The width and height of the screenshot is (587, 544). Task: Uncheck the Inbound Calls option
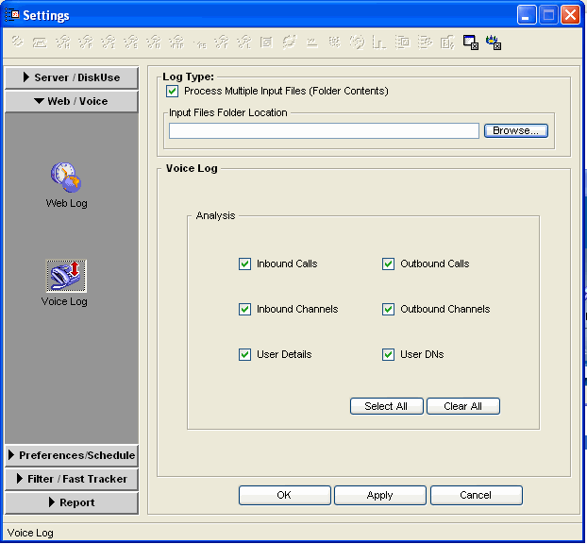(245, 264)
